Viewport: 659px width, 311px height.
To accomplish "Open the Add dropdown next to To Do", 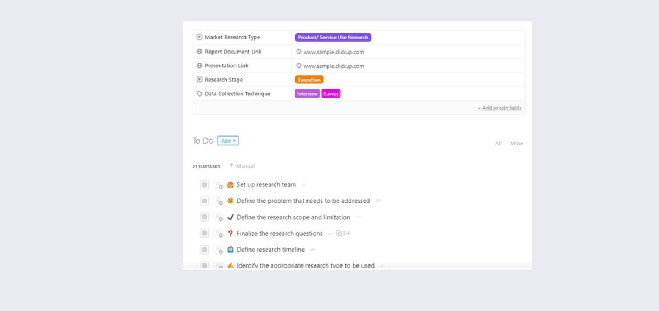I will click(228, 141).
